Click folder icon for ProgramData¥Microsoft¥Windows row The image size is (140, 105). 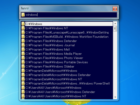tap(23, 71)
